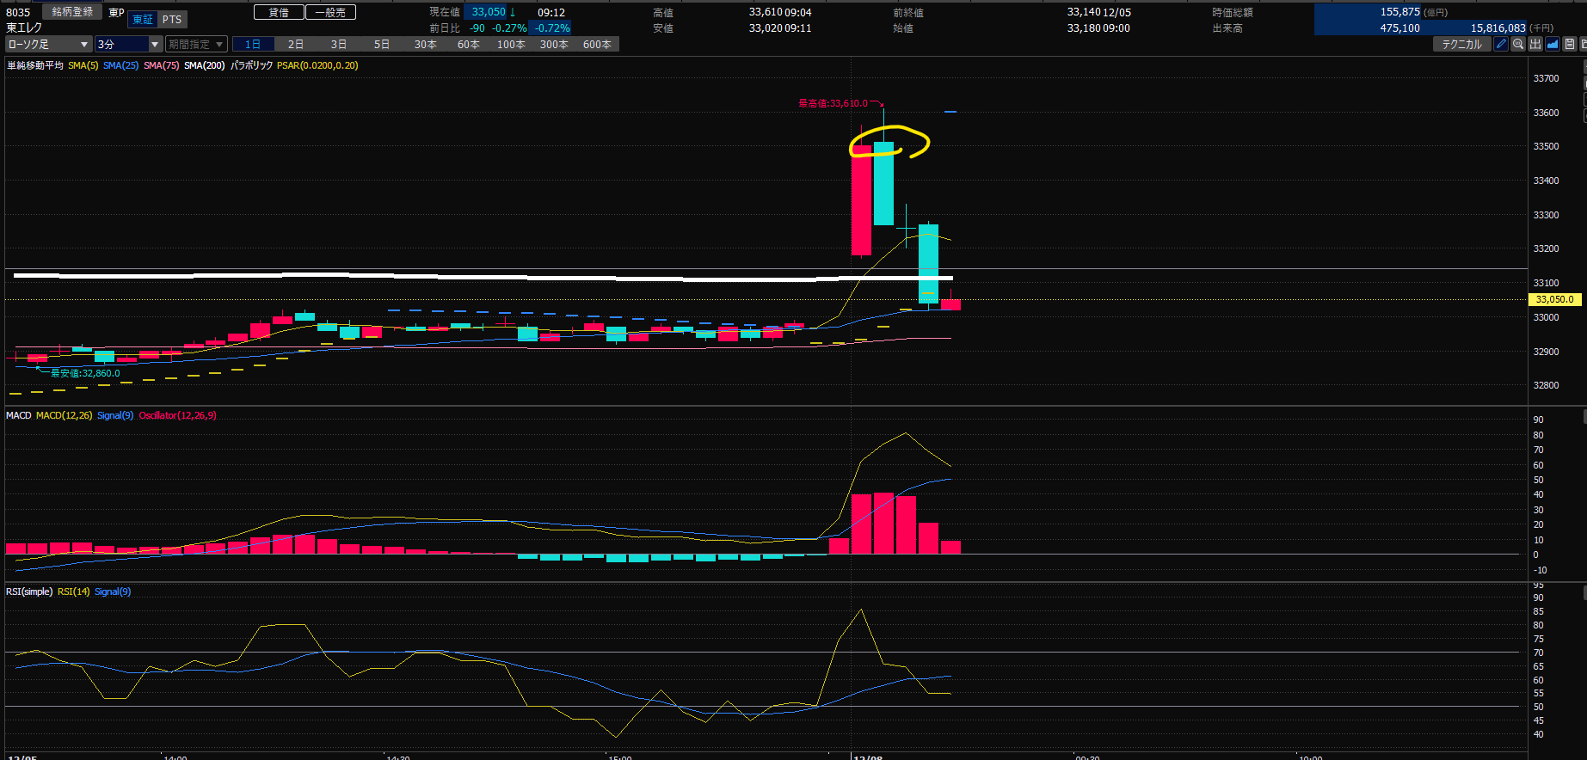Click the folder open icon
The width and height of the screenshot is (1587, 760).
[x=1584, y=44]
